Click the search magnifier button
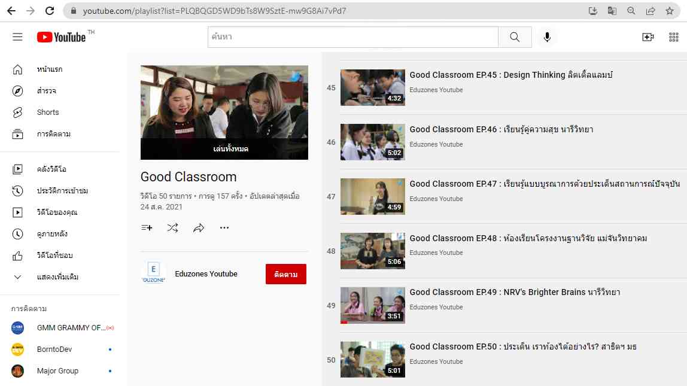The image size is (687, 386). click(x=515, y=37)
